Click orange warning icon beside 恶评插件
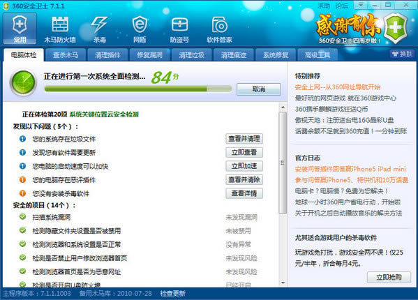The width and height of the screenshot is (418, 300). coord(22,179)
